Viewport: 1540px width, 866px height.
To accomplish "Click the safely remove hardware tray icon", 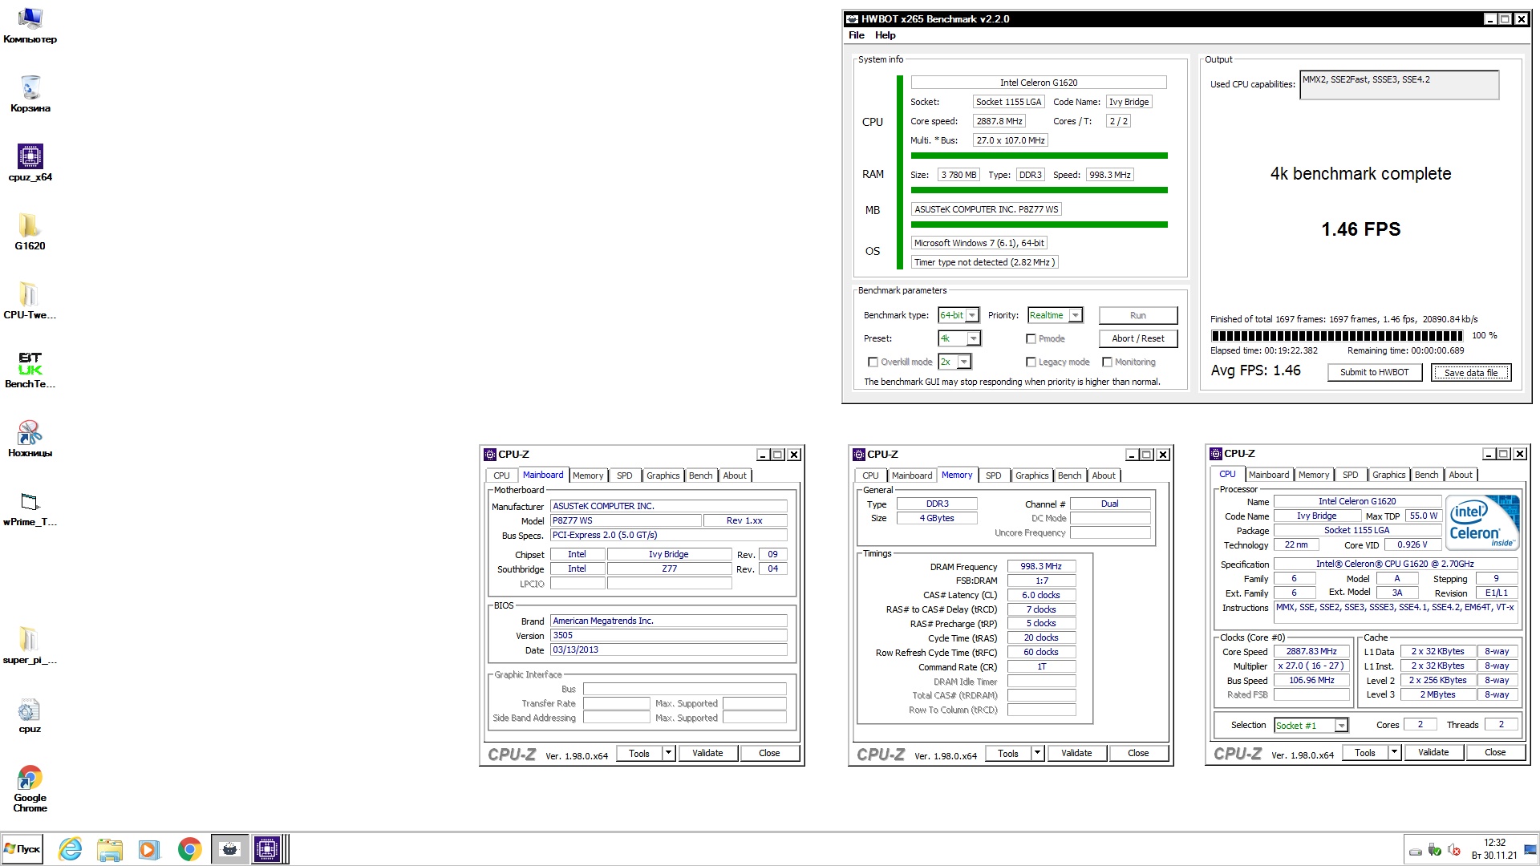I will (1434, 851).
